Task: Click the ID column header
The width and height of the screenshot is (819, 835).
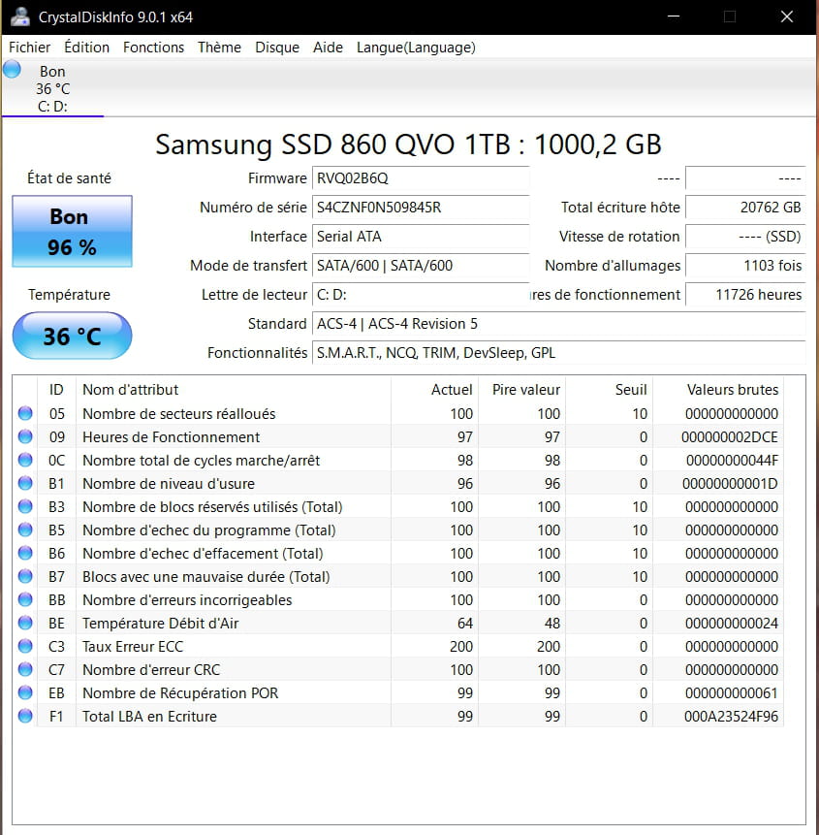Action: point(56,390)
